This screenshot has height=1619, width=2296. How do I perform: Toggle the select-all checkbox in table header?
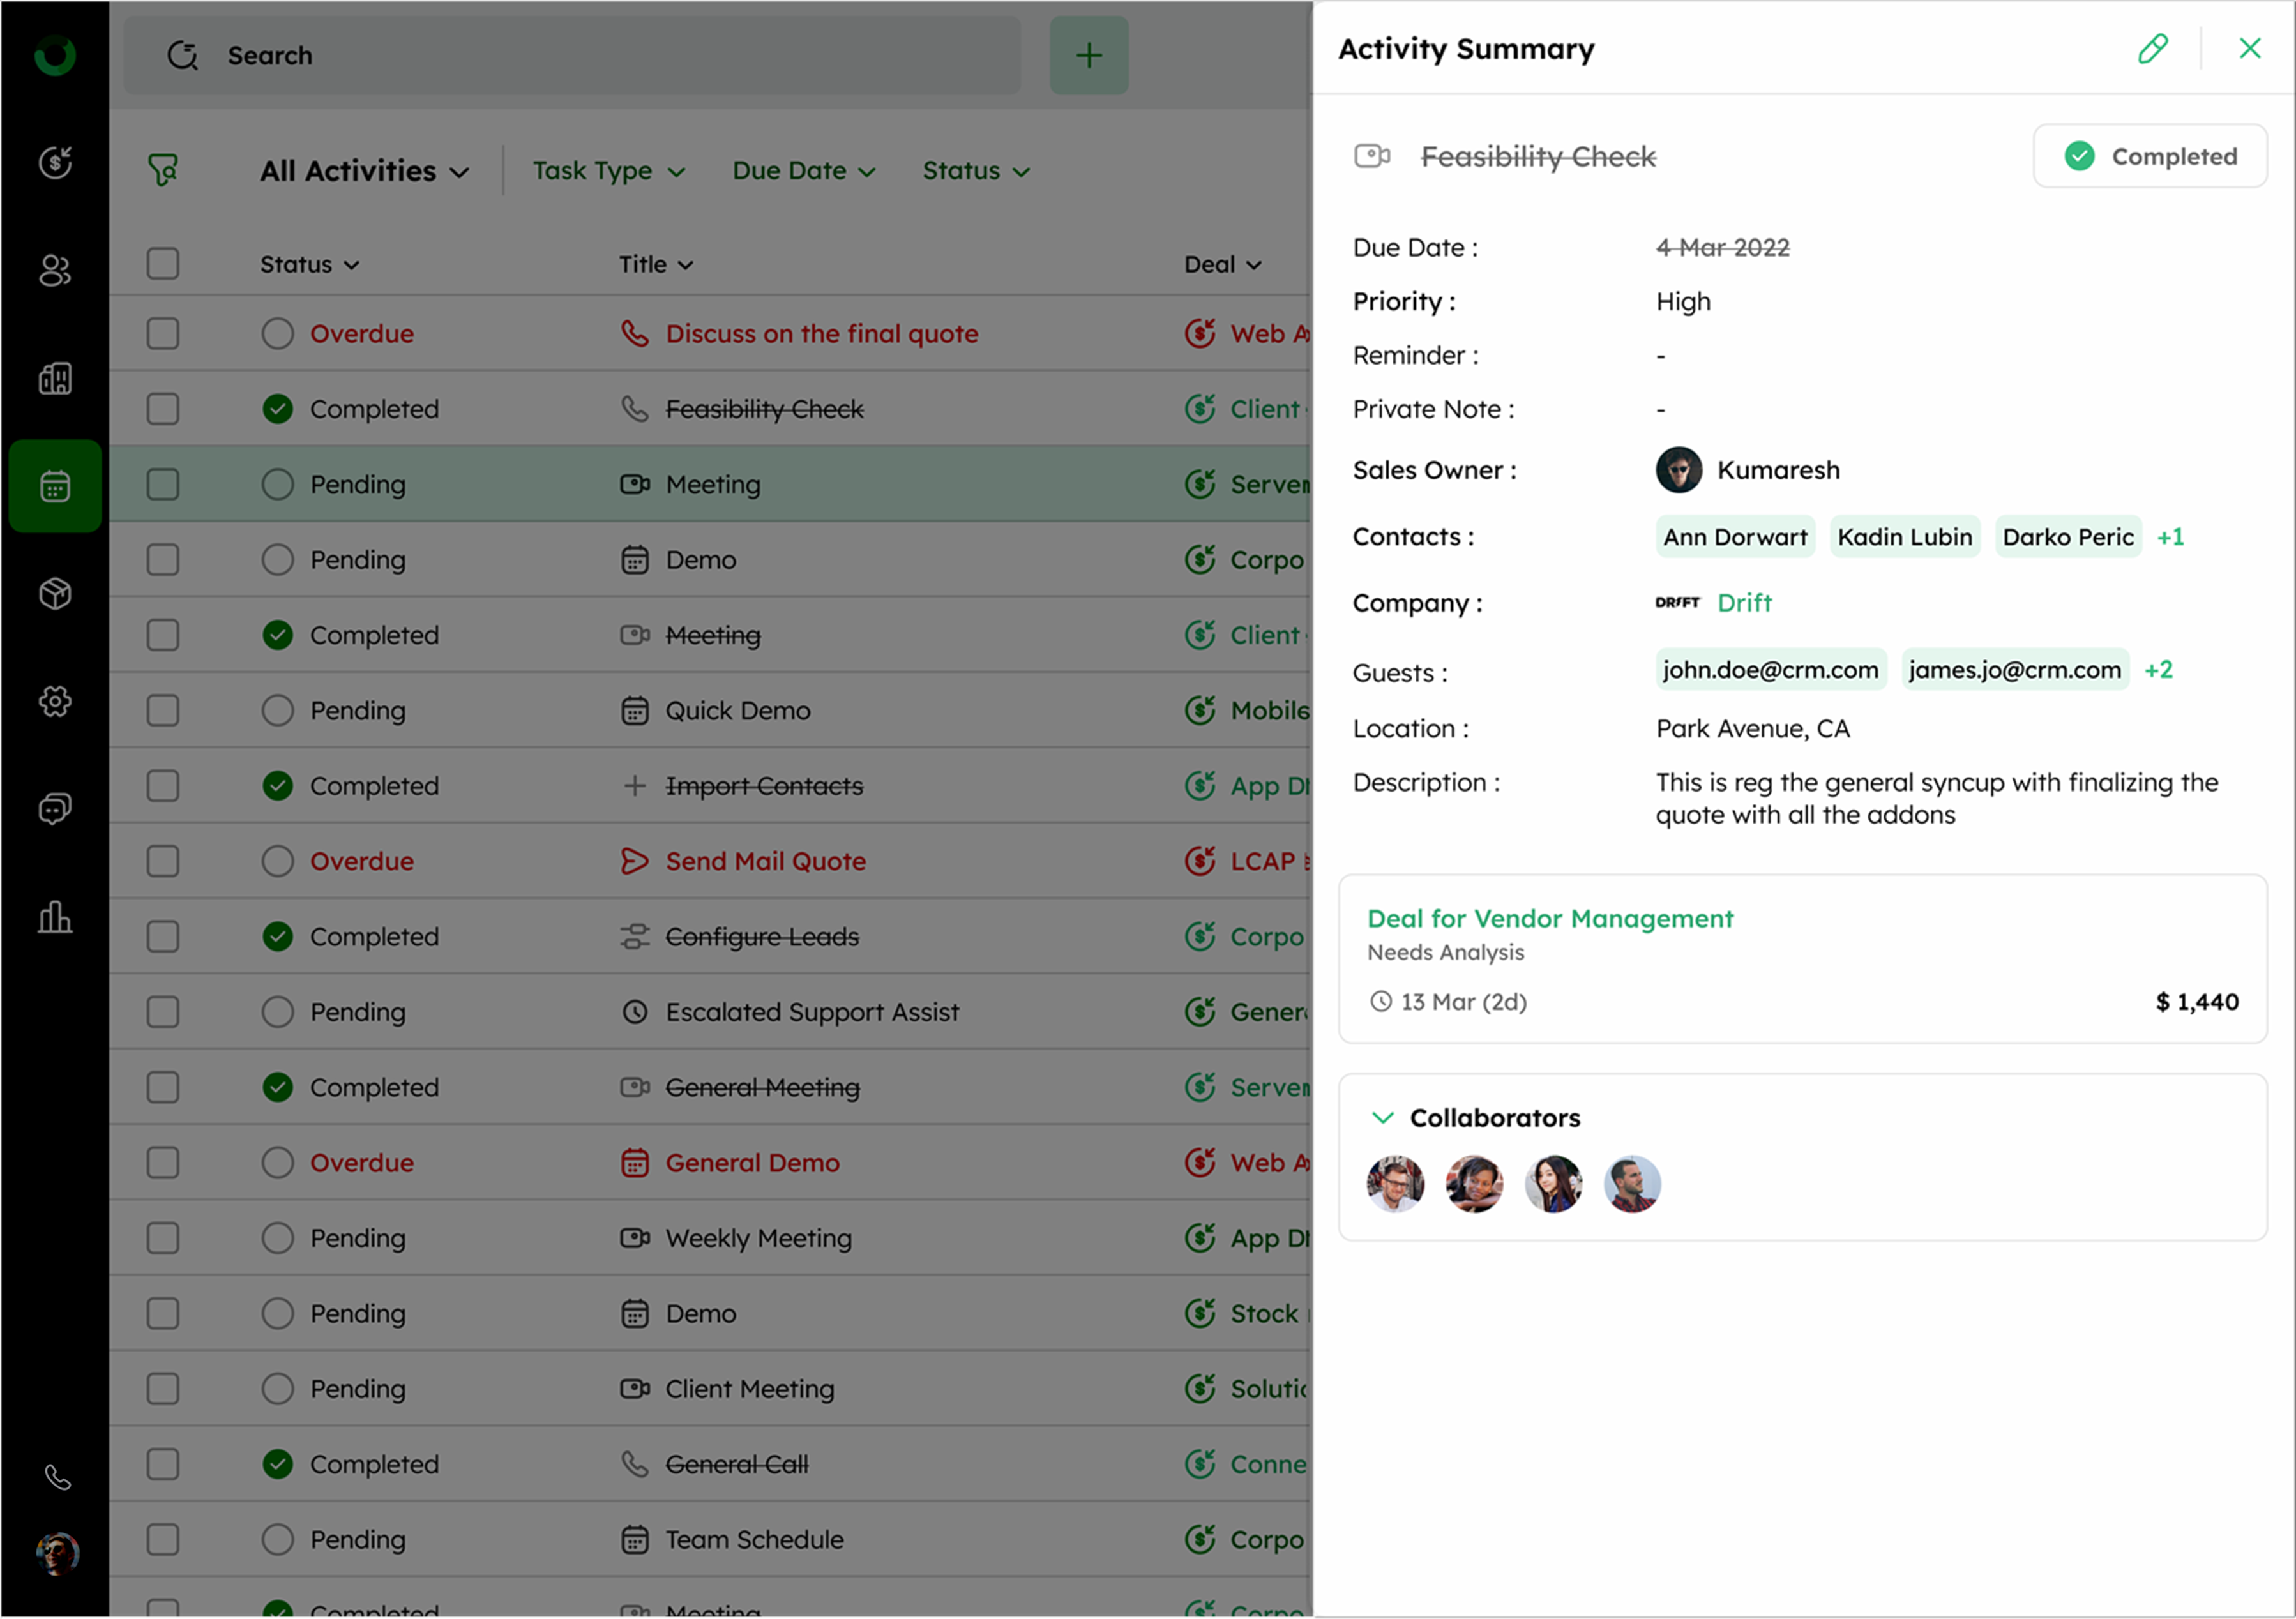tap(163, 264)
